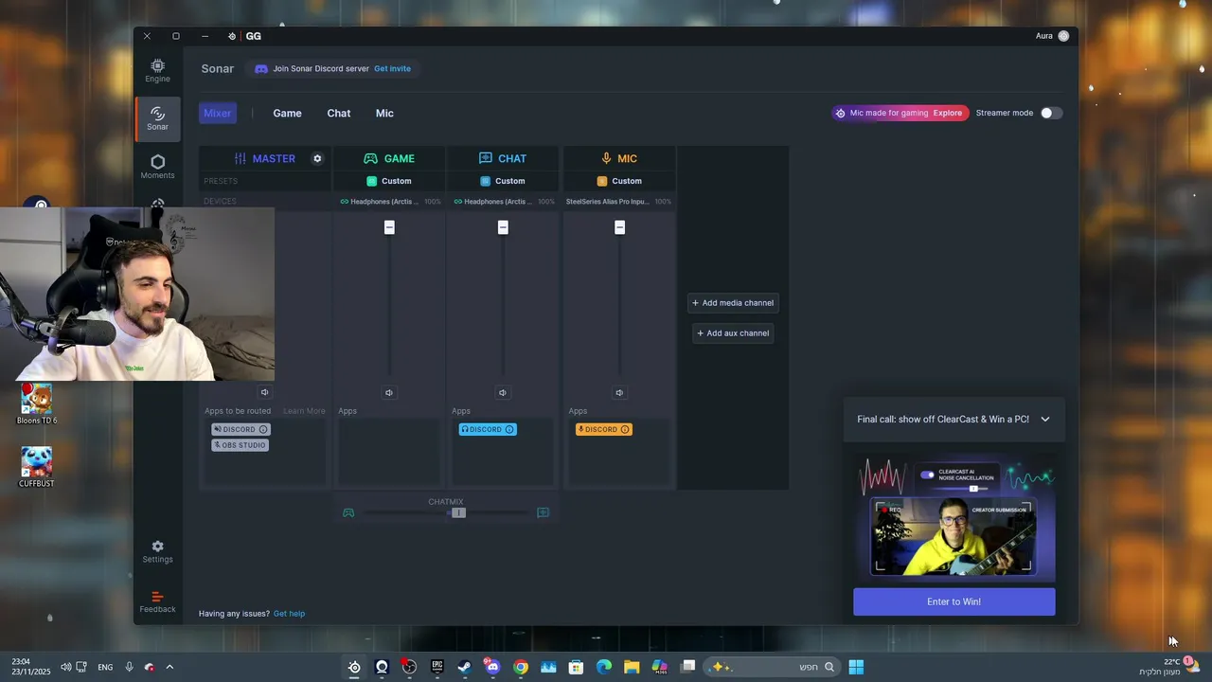Open Steam from the taskbar
This screenshot has width=1212, height=682.
tap(464, 667)
